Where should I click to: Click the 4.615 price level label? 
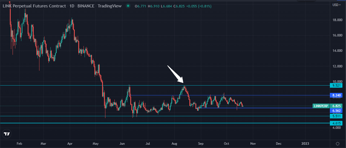pyautogui.click(x=336, y=123)
